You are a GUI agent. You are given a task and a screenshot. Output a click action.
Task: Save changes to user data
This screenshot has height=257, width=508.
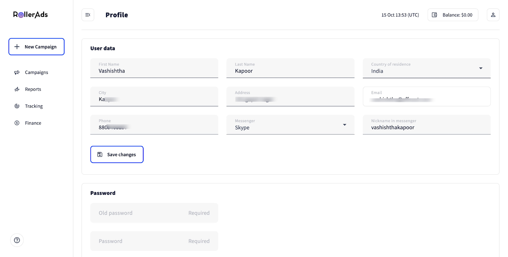click(x=117, y=154)
